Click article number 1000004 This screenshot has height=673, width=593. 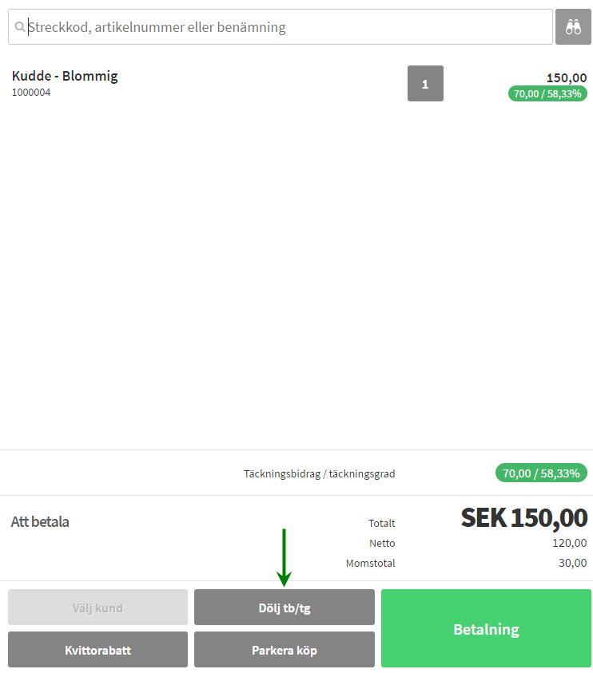pyautogui.click(x=31, y=93)
